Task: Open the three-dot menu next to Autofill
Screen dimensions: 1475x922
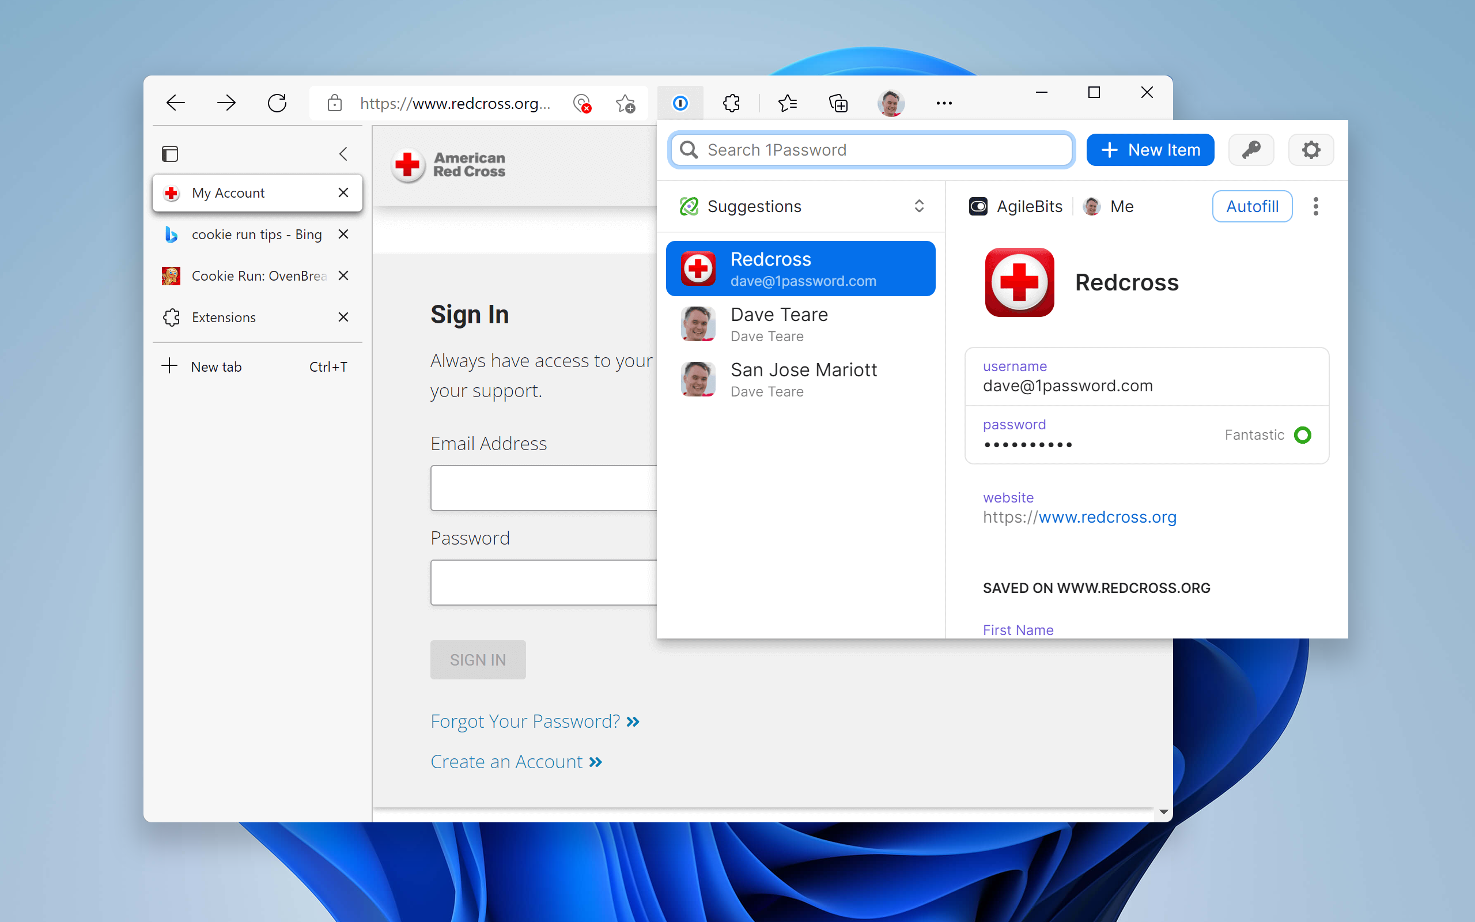Action: point(1317,206)
